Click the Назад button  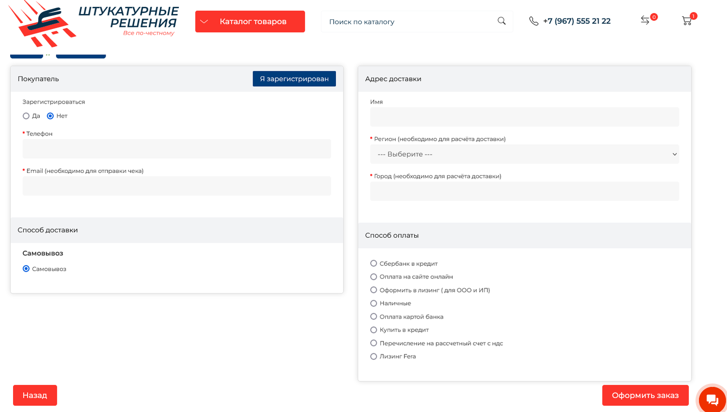(x=35, y=395)
